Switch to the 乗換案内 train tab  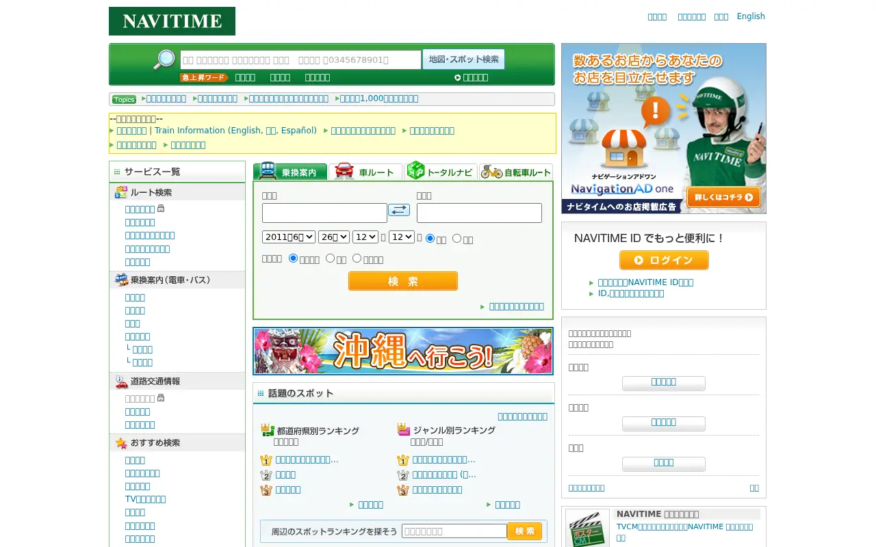click(290, 171)
